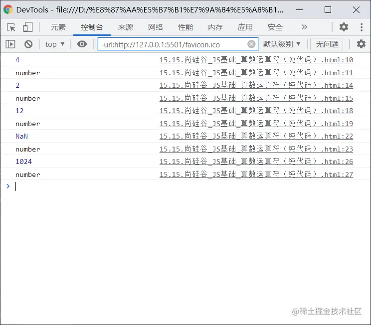Click the Chrome logo in the title bar
Image resolution: width=371 pixels, height=325 pixels.
pyautogui.click(x=8, y=9)
